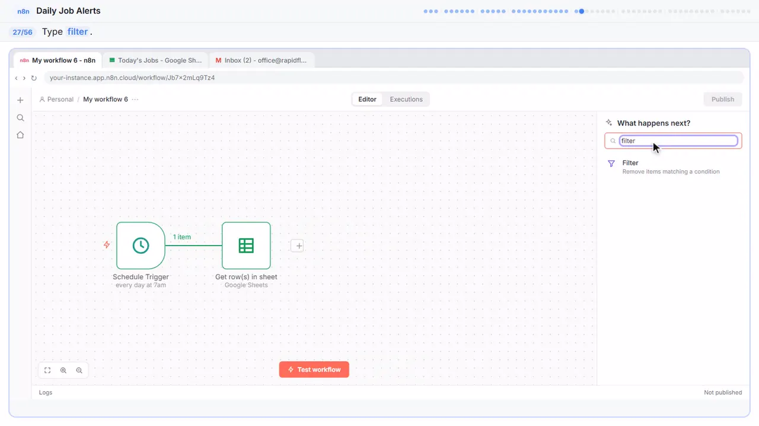
Task: Reload the page with the refresh icon
Action: 34,78
